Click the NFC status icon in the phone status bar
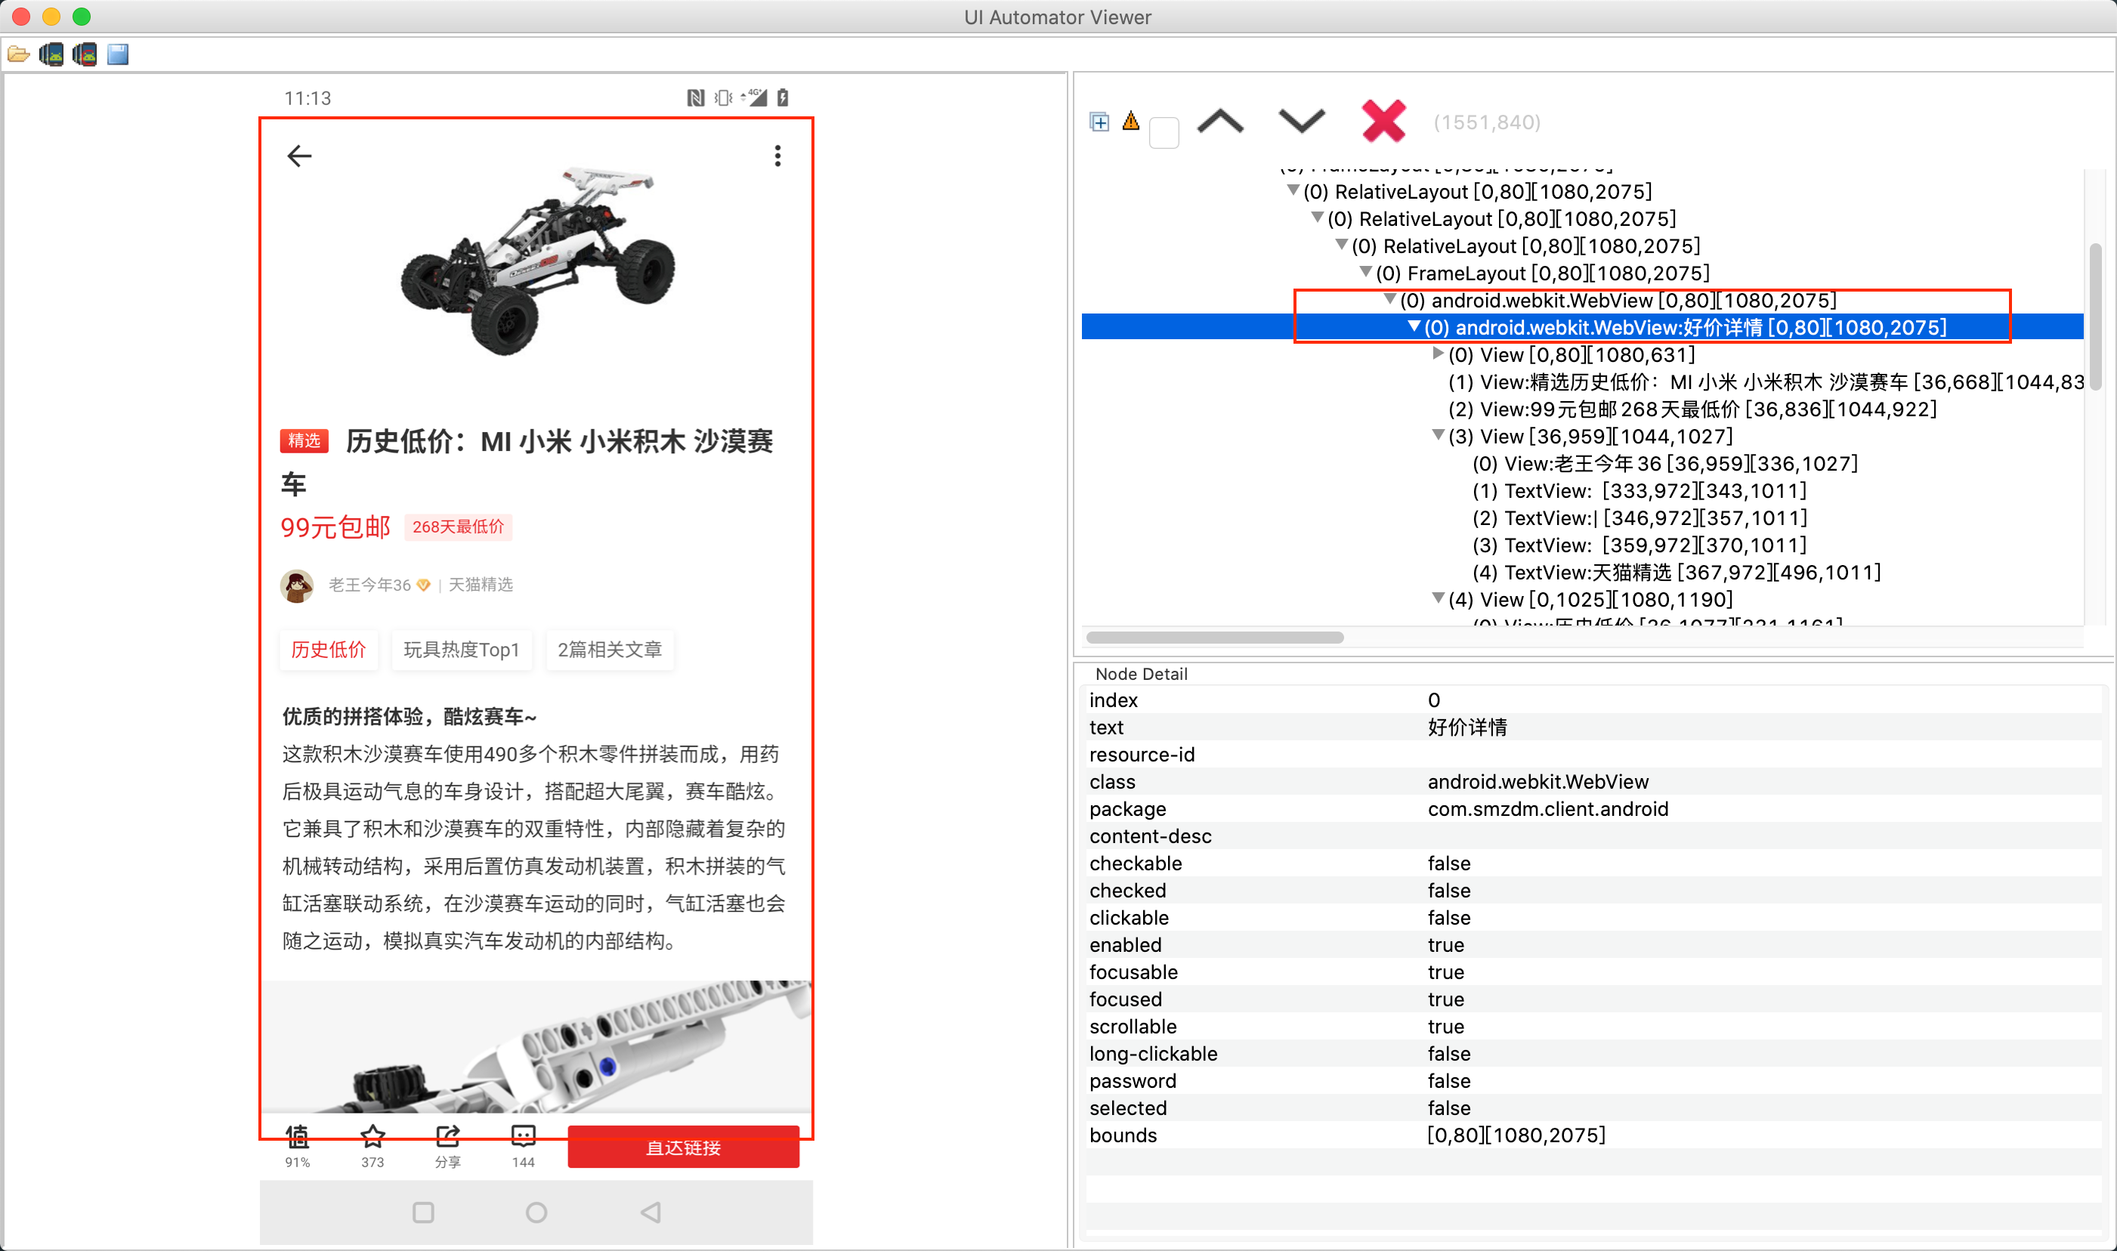 click(696, 97)
